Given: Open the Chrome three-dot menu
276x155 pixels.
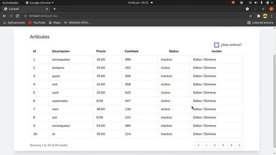Looking at the screenshot, I should click(272, 16).
